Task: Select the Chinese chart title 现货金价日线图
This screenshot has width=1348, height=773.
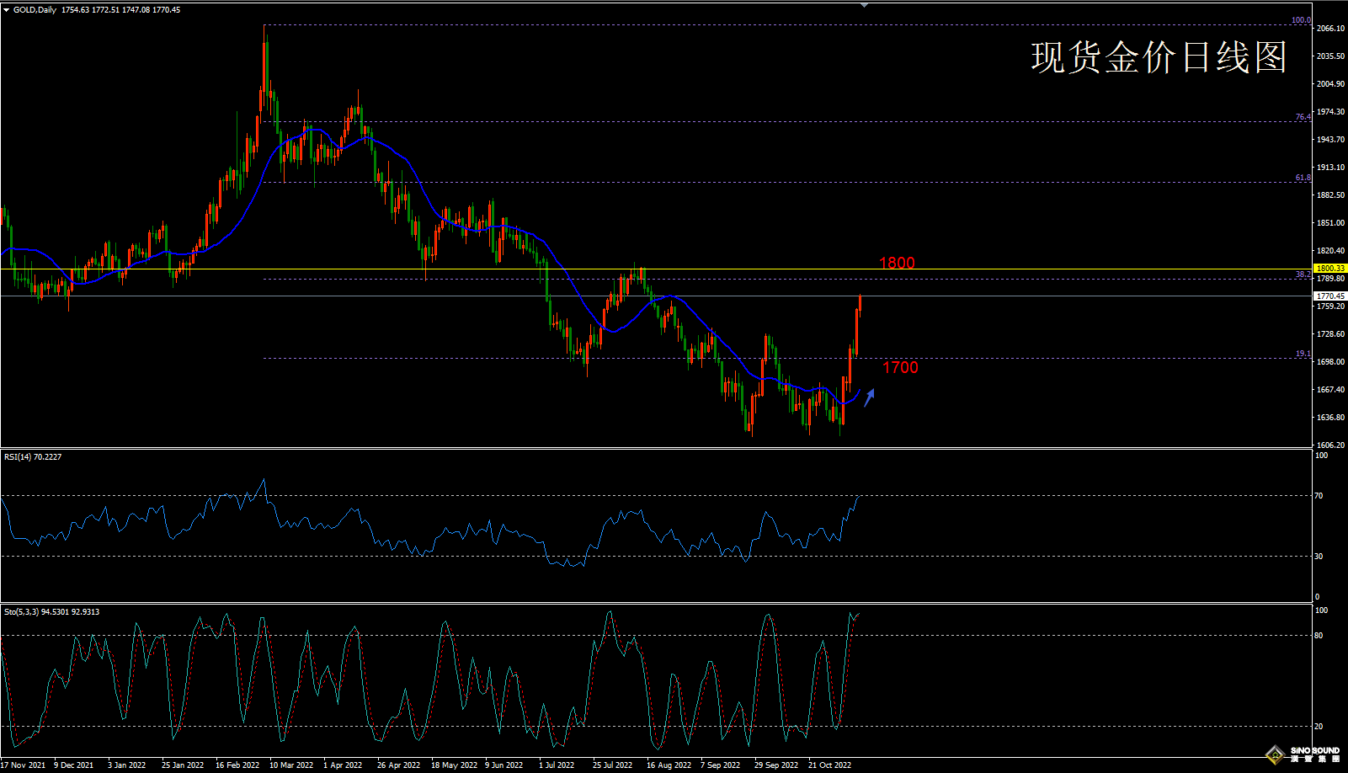Action: coord(1159,57)
